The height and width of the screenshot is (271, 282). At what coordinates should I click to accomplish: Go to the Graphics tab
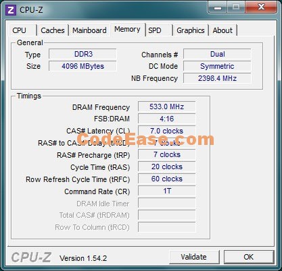[x=191, y=30]
